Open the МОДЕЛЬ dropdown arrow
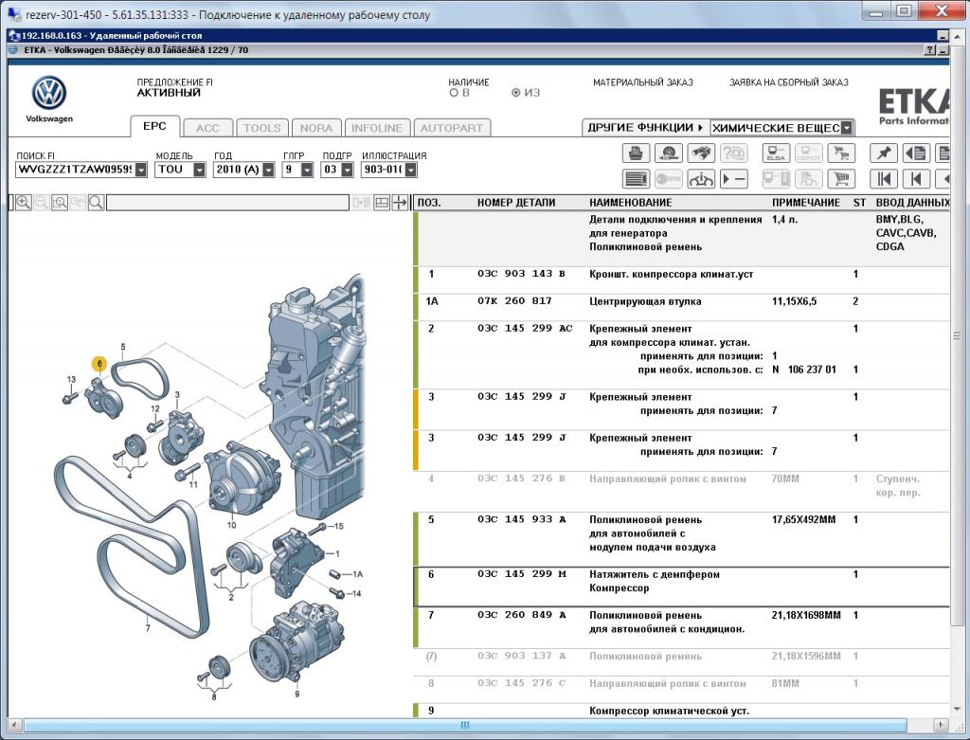Image resolution: width=970 pixels, height=740 pixels. 199,170
